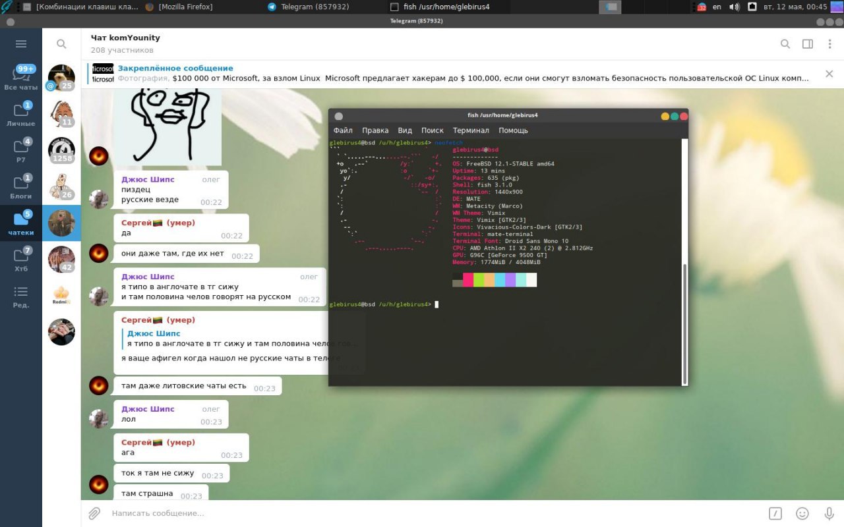Open 'Поиск' menu in terminal window
Viewport: 844px width, 527px height.
coord(433,130)
